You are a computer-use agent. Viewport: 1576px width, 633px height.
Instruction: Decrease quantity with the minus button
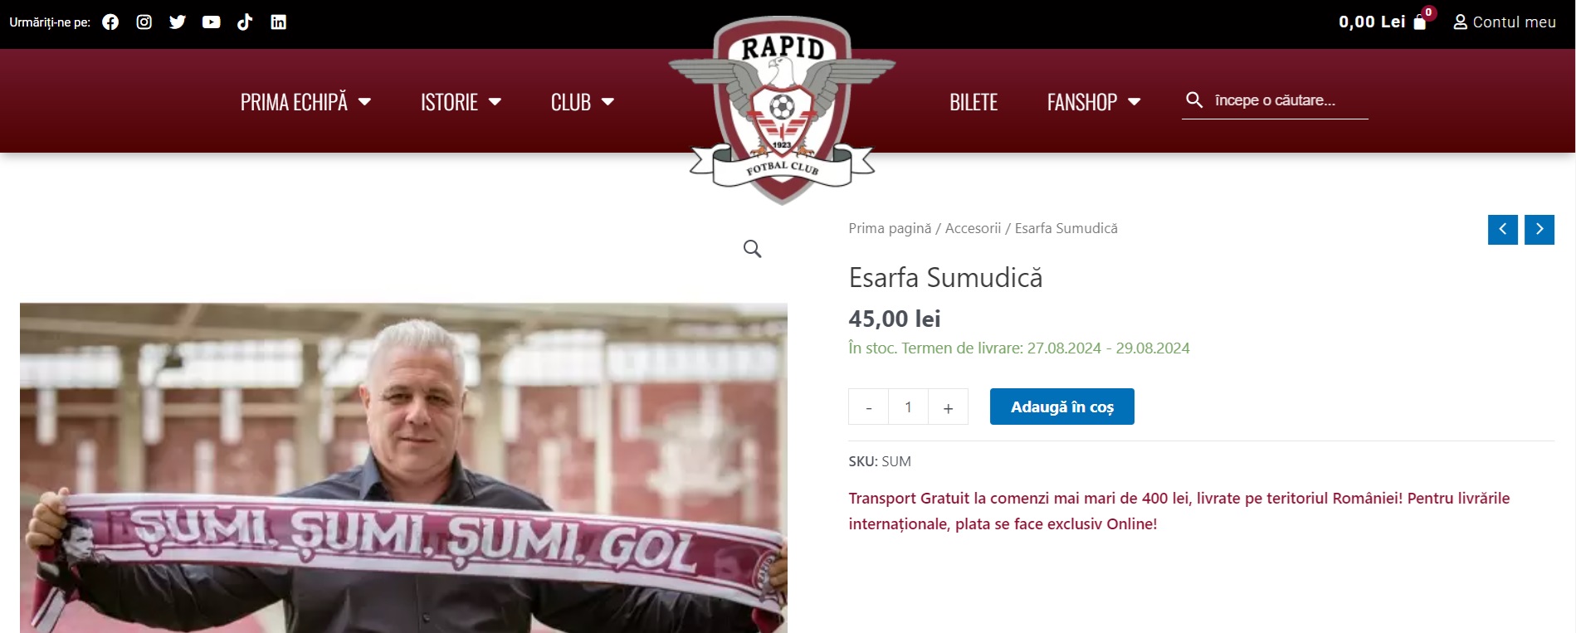coord(868,407)
